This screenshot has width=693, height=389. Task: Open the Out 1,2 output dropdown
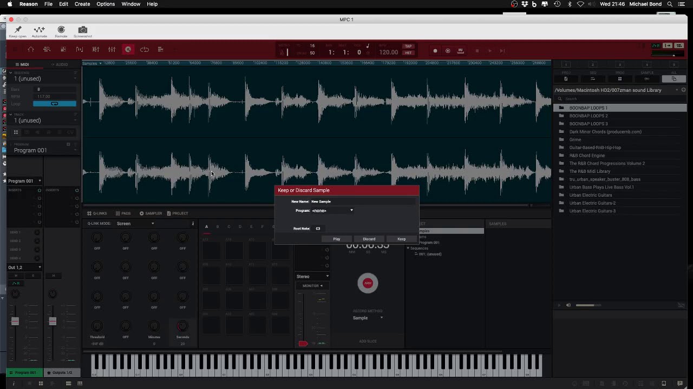click(x=24, y=267)
